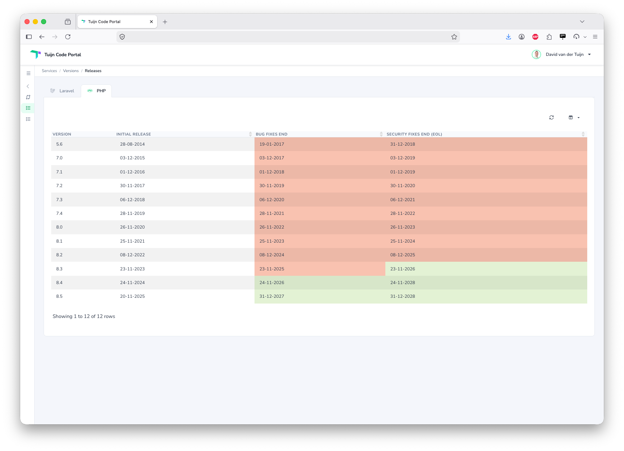Sort by Initial Release column
Image resolution: width=624 pixels, height=451 pixels.
[x=184, y=134]
